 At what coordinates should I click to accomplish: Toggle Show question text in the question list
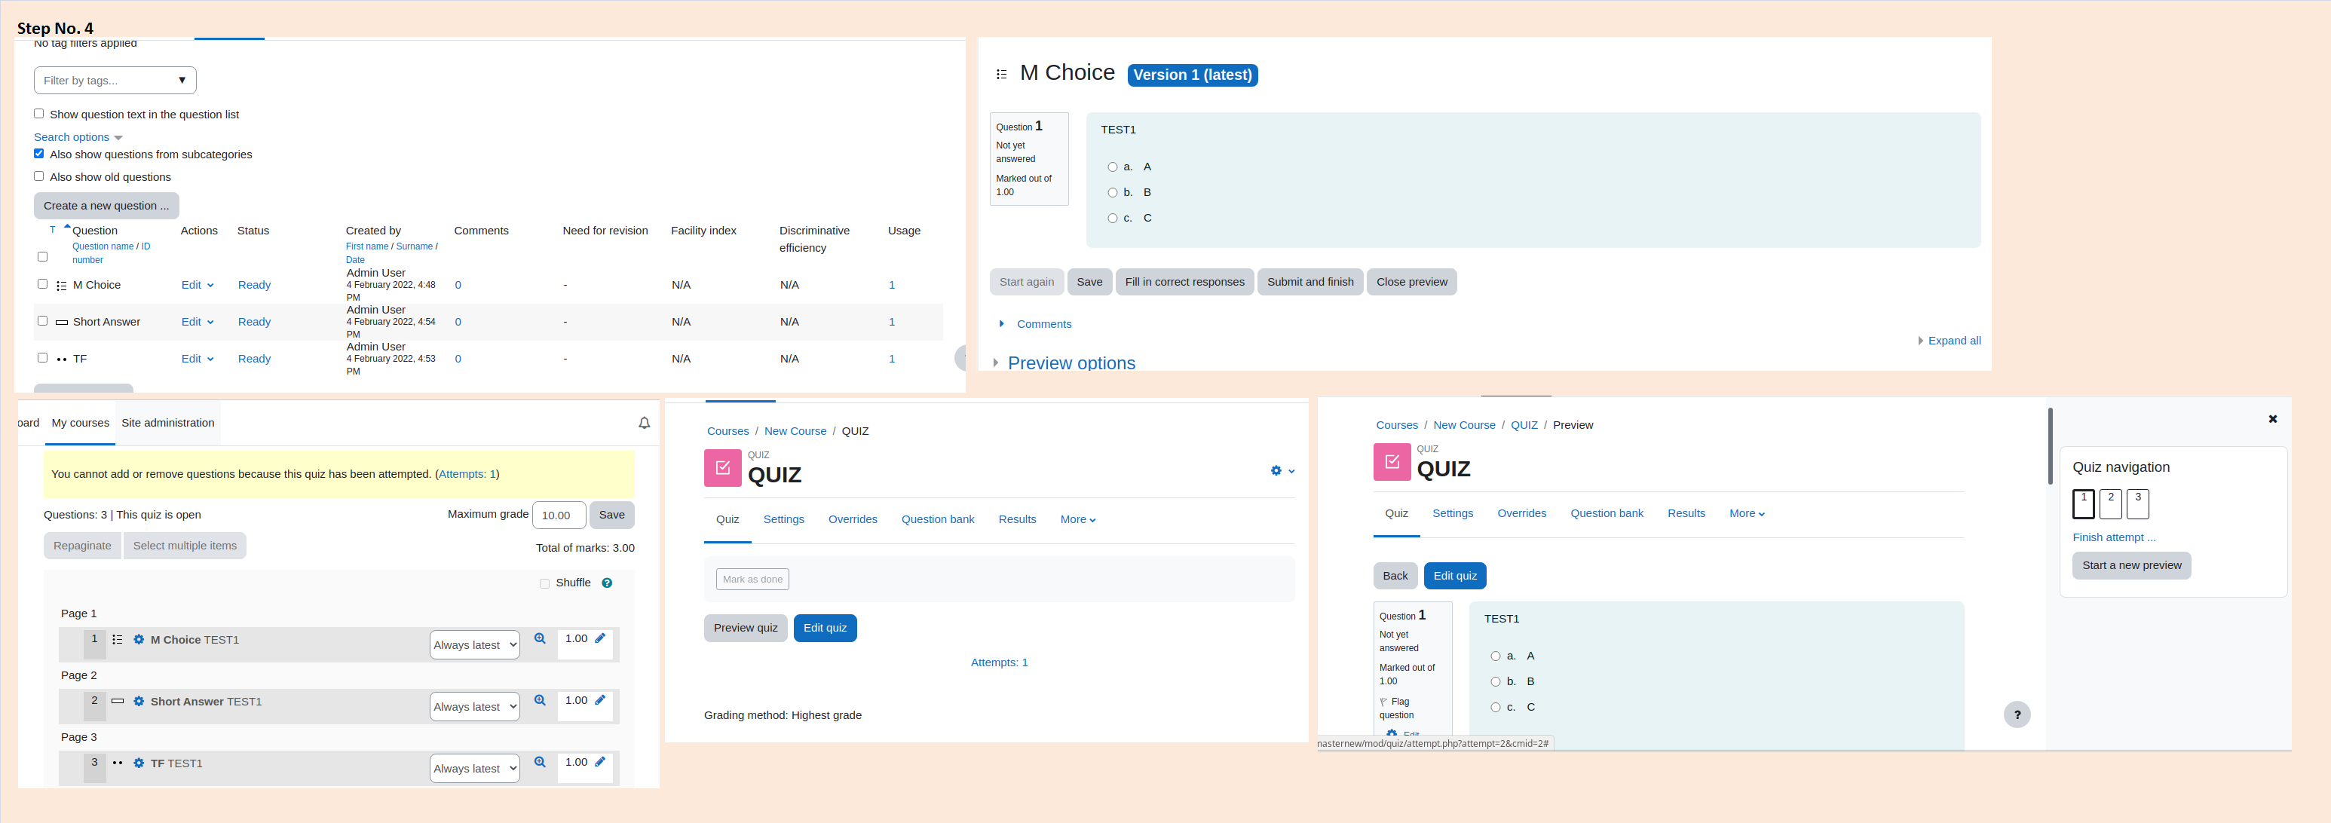[x=39, y=114]
